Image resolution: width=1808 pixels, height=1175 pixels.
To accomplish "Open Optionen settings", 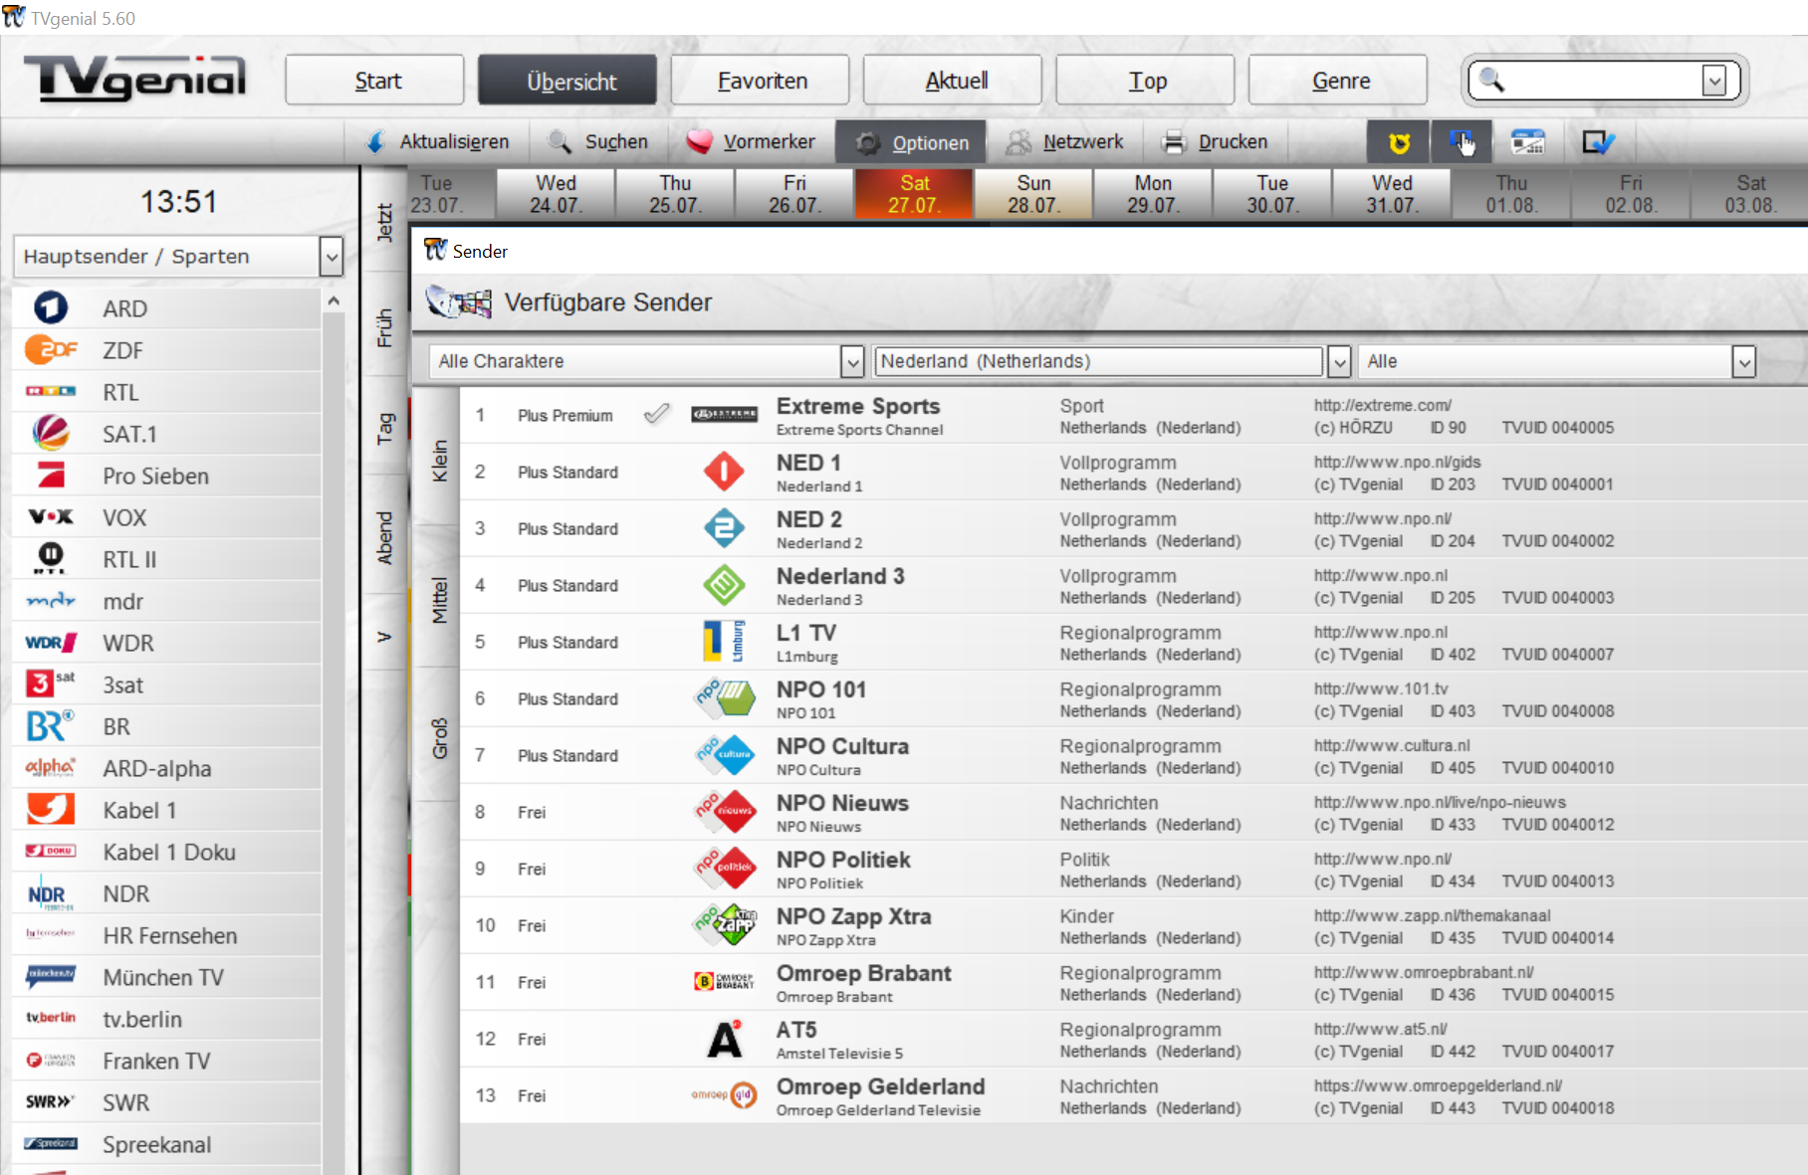I will (911, 142).
